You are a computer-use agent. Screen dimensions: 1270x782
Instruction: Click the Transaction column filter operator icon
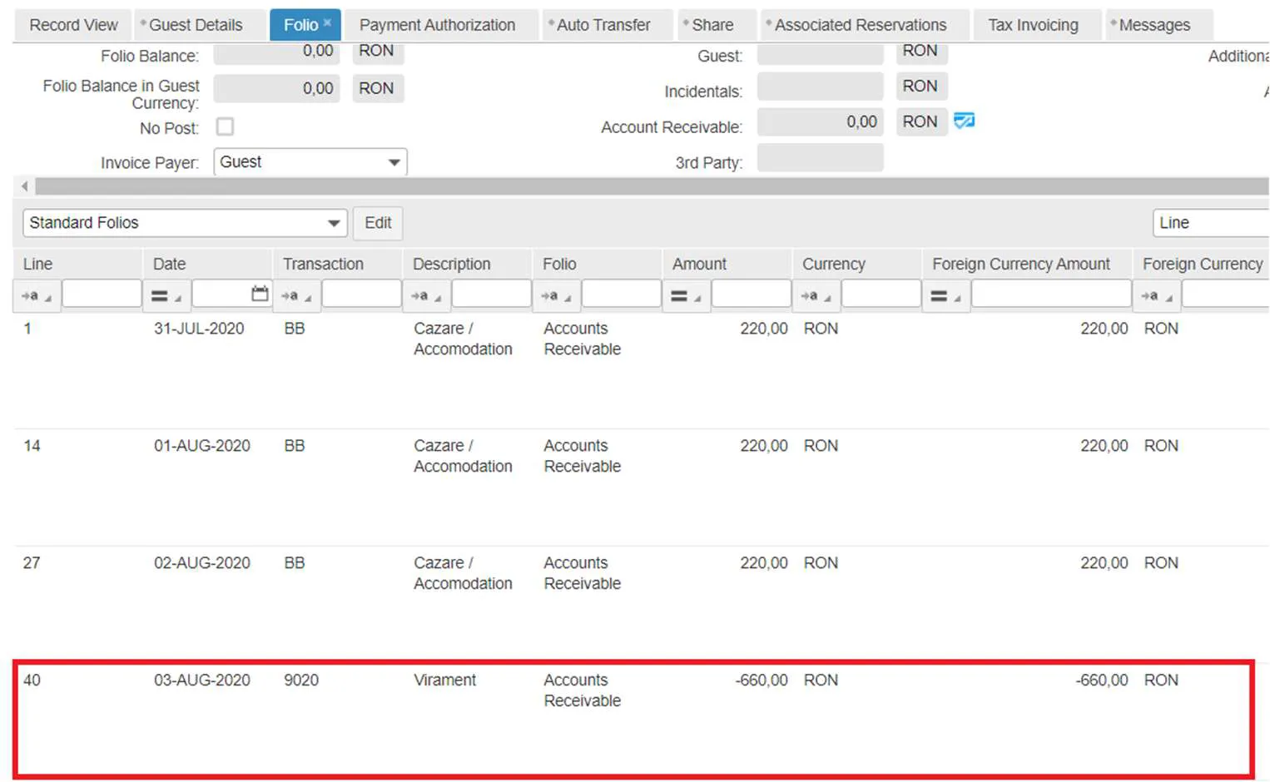tap(295, 295)
